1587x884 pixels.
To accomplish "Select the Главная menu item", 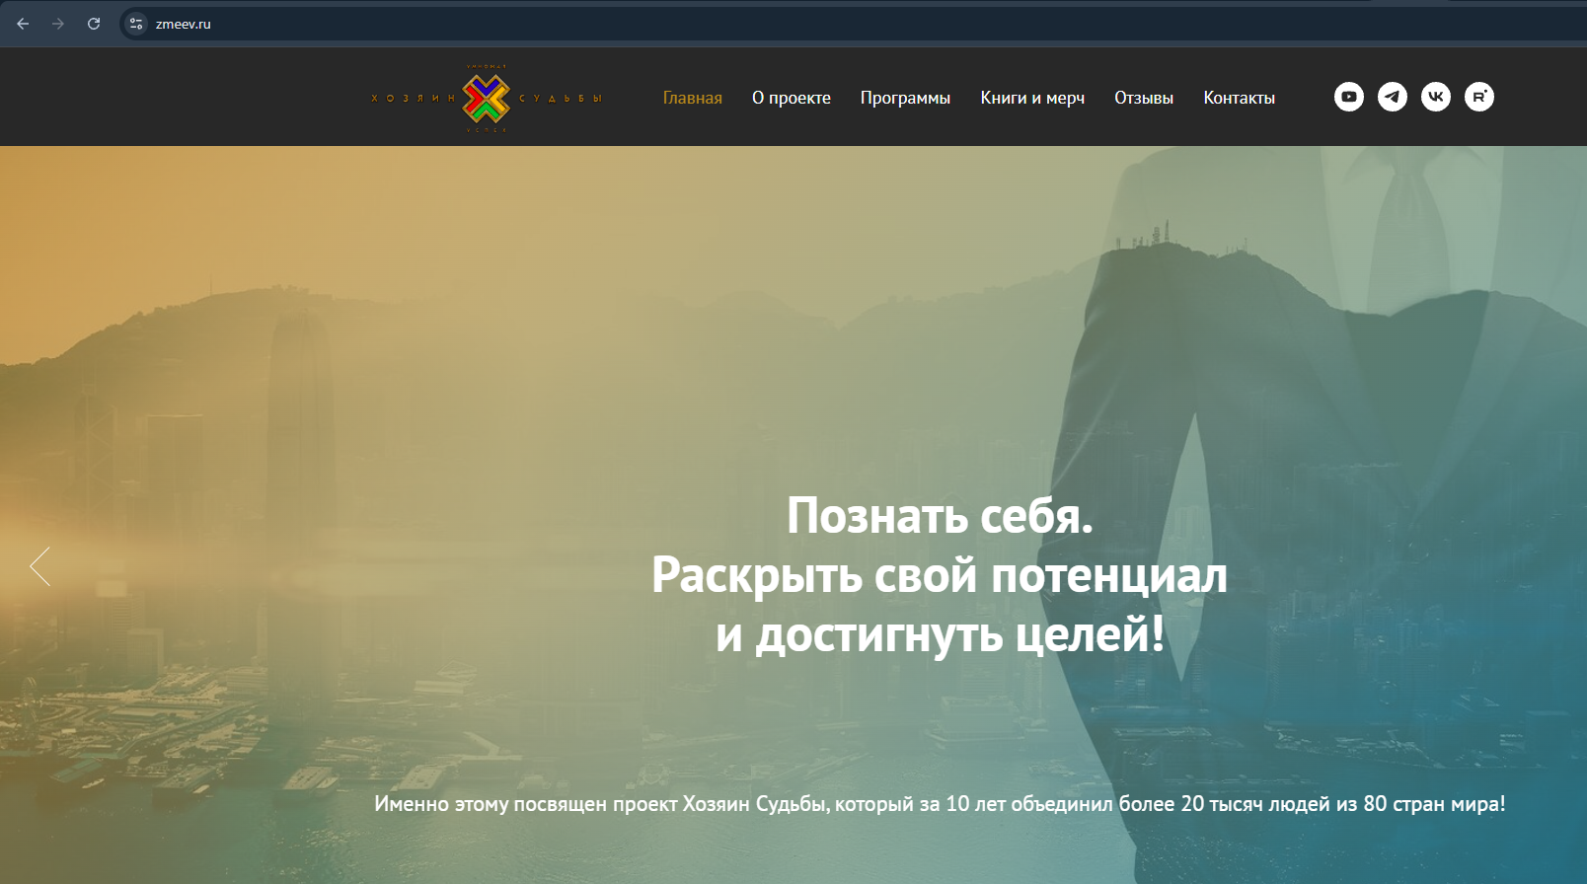I will coord(693,98).
